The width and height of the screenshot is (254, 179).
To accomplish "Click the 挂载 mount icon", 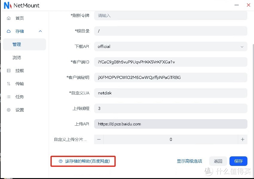I will pos(9,70).
